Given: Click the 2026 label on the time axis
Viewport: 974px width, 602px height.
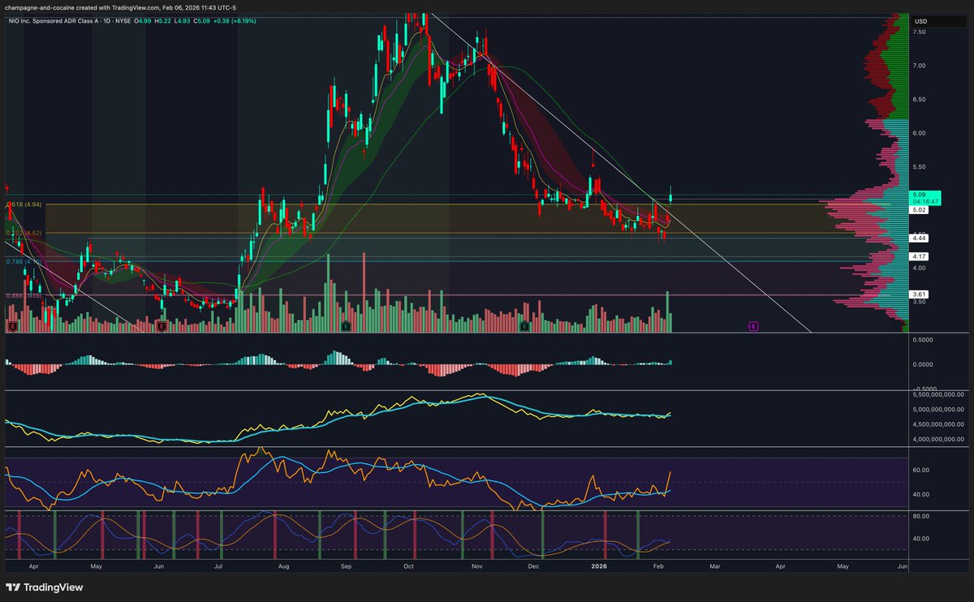Looking at the screenshot, I should pos(598,565).
